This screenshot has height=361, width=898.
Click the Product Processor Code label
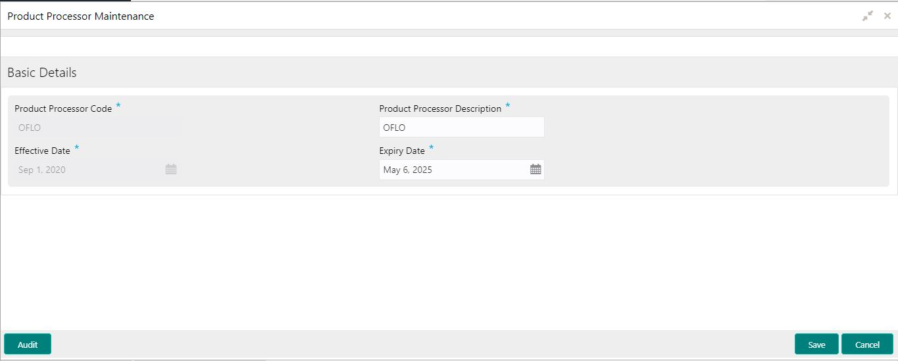click(x=63, y=109)
